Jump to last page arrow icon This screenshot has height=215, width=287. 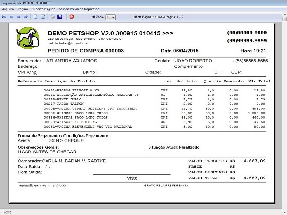pos(26,17)
